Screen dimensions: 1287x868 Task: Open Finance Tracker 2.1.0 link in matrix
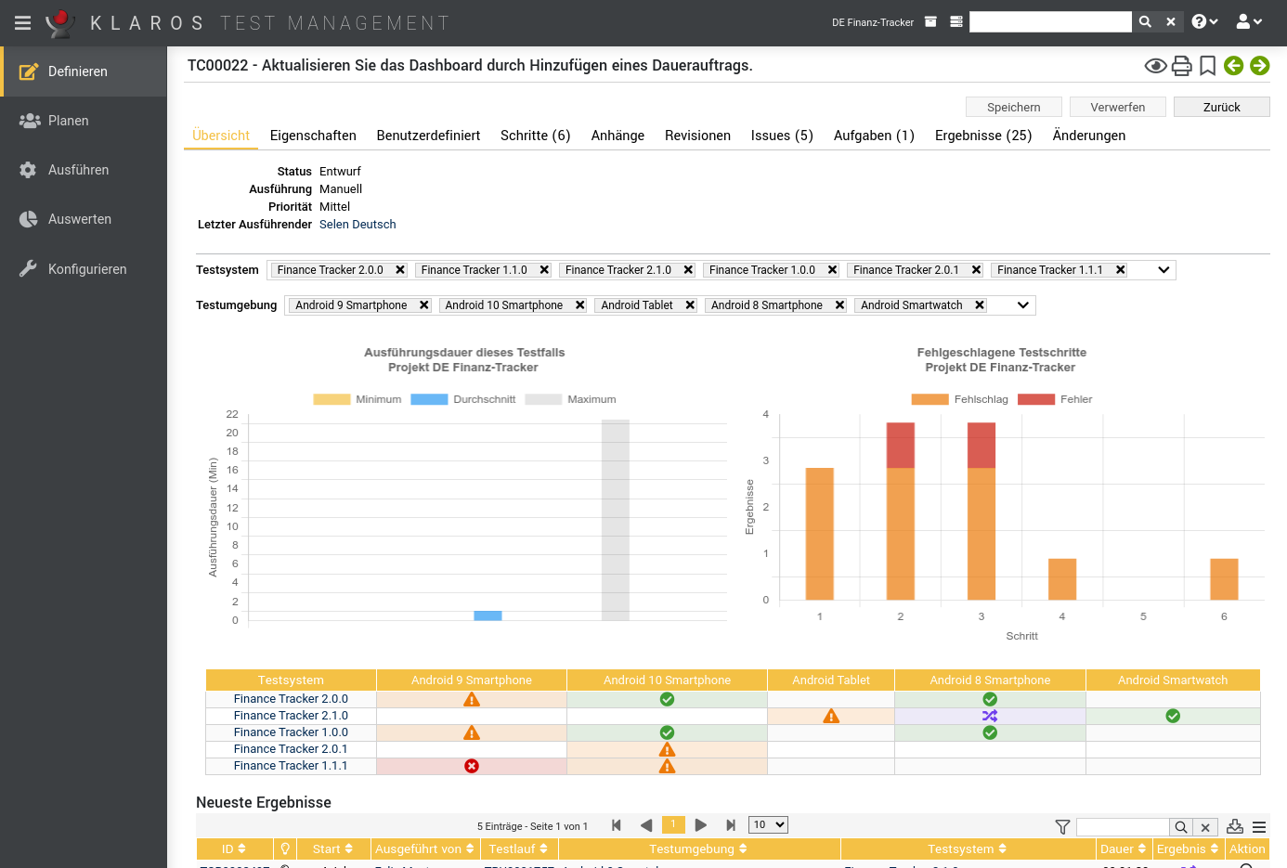tap(291, 716)
